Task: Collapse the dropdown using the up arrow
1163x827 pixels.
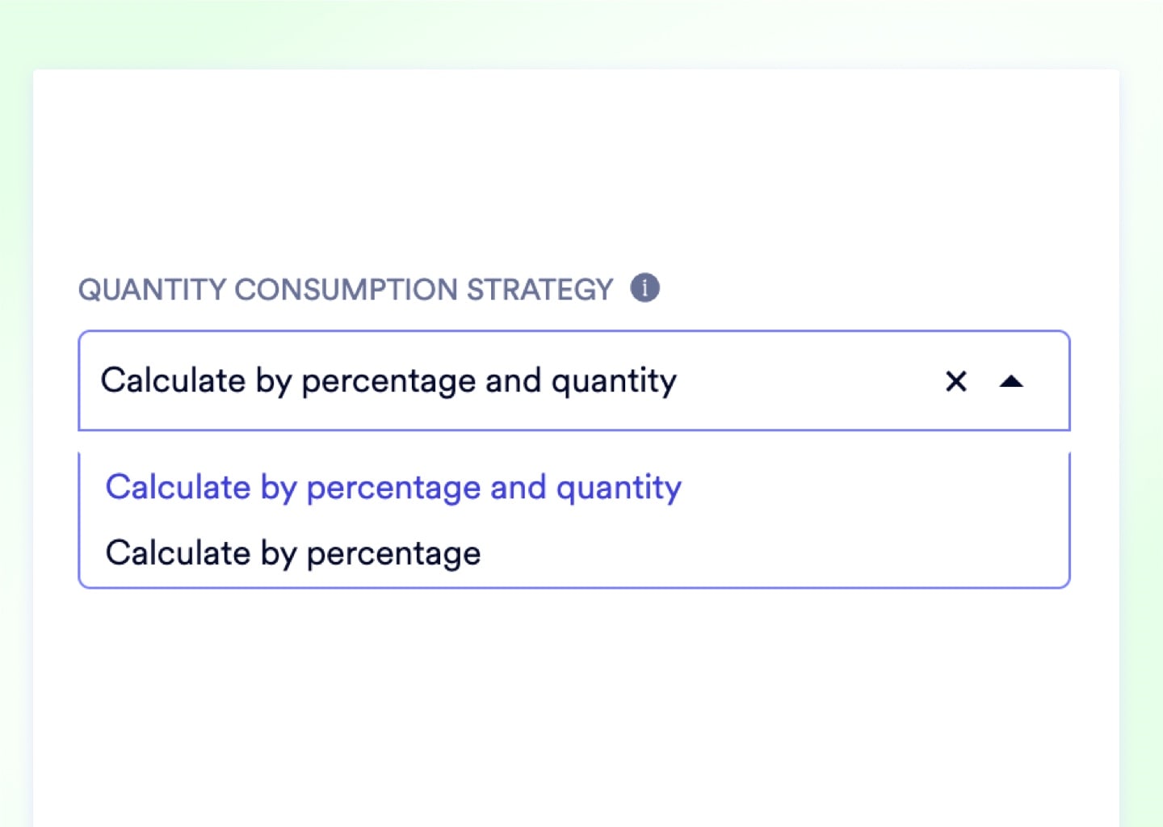Action: click(x=1011, y=381)
